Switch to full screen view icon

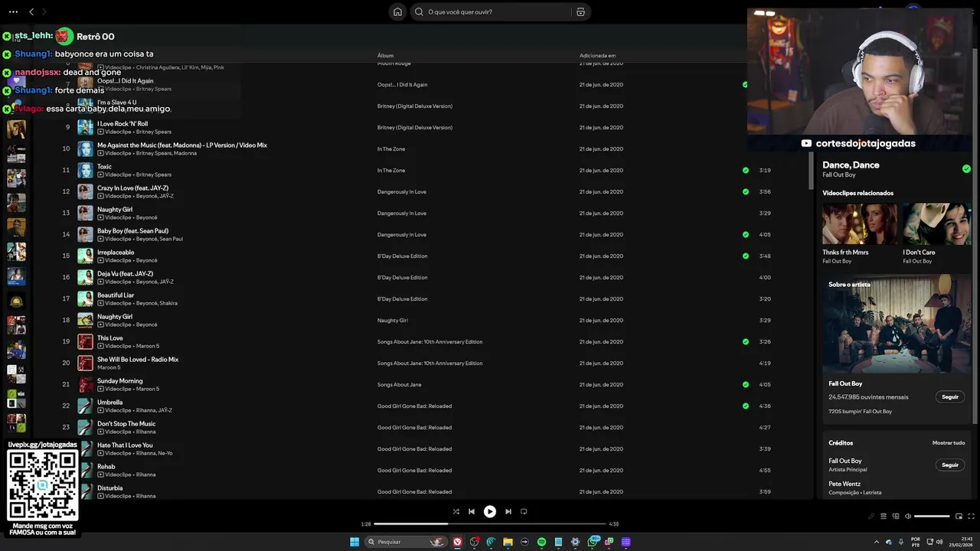point(971,516)
